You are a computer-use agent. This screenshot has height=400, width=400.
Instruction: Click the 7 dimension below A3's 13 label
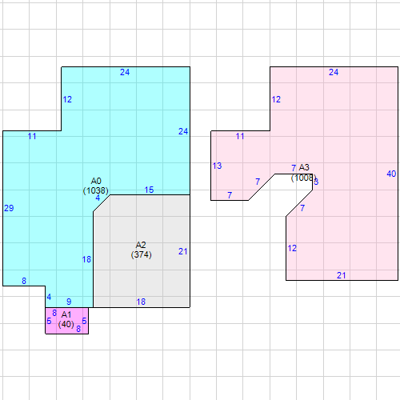(x=230, y=195)
